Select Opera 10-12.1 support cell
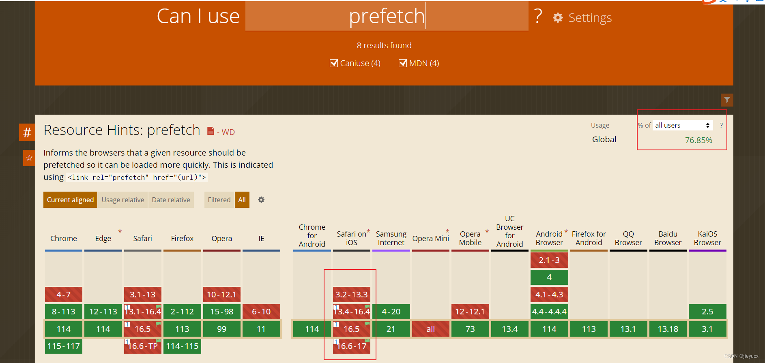765x363 pixels. tap(222, 295)
